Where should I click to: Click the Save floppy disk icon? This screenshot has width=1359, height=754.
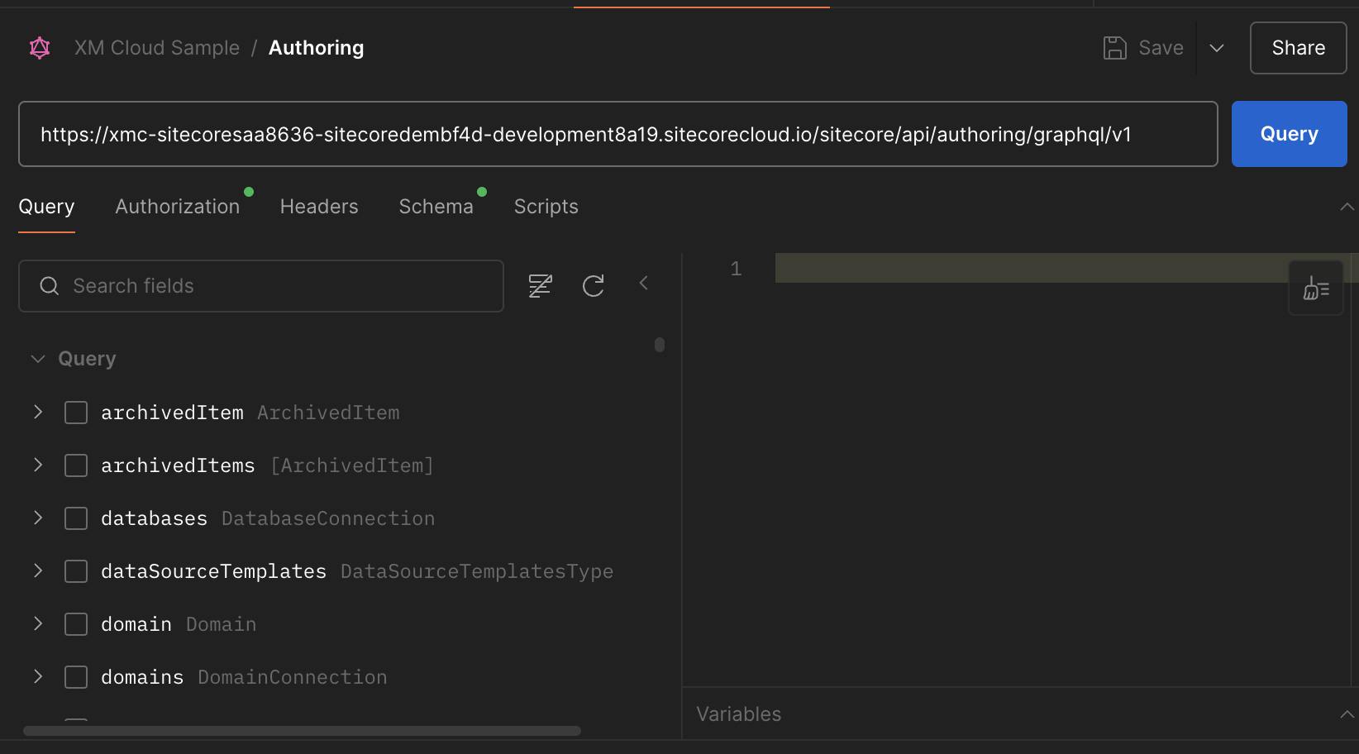tap(1114, 48)
